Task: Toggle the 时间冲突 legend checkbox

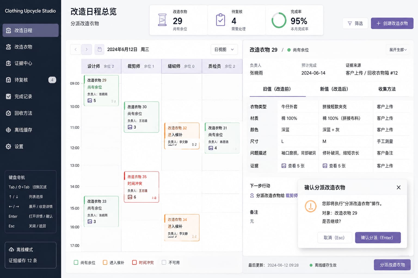Action: coord(134,262)
